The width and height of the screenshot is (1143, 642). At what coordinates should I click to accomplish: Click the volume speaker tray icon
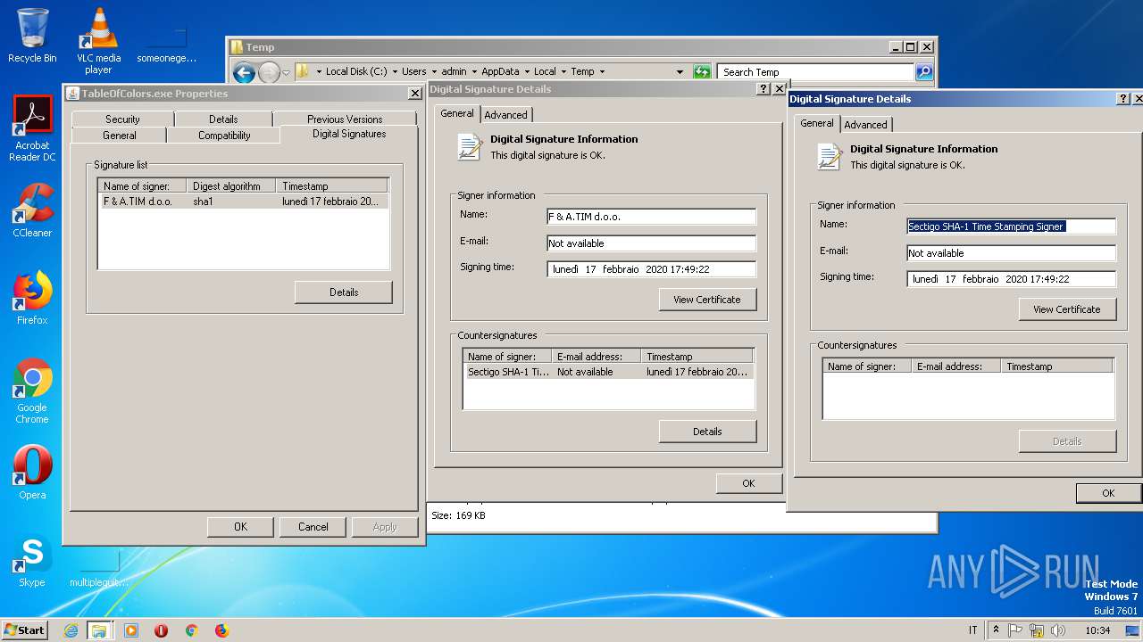[1059, 630]
